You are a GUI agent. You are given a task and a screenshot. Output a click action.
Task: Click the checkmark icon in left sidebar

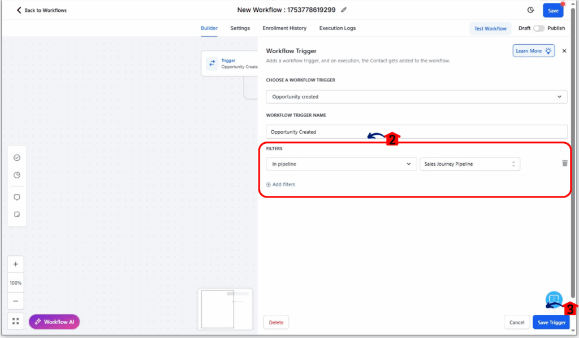[x=16, y=157]
